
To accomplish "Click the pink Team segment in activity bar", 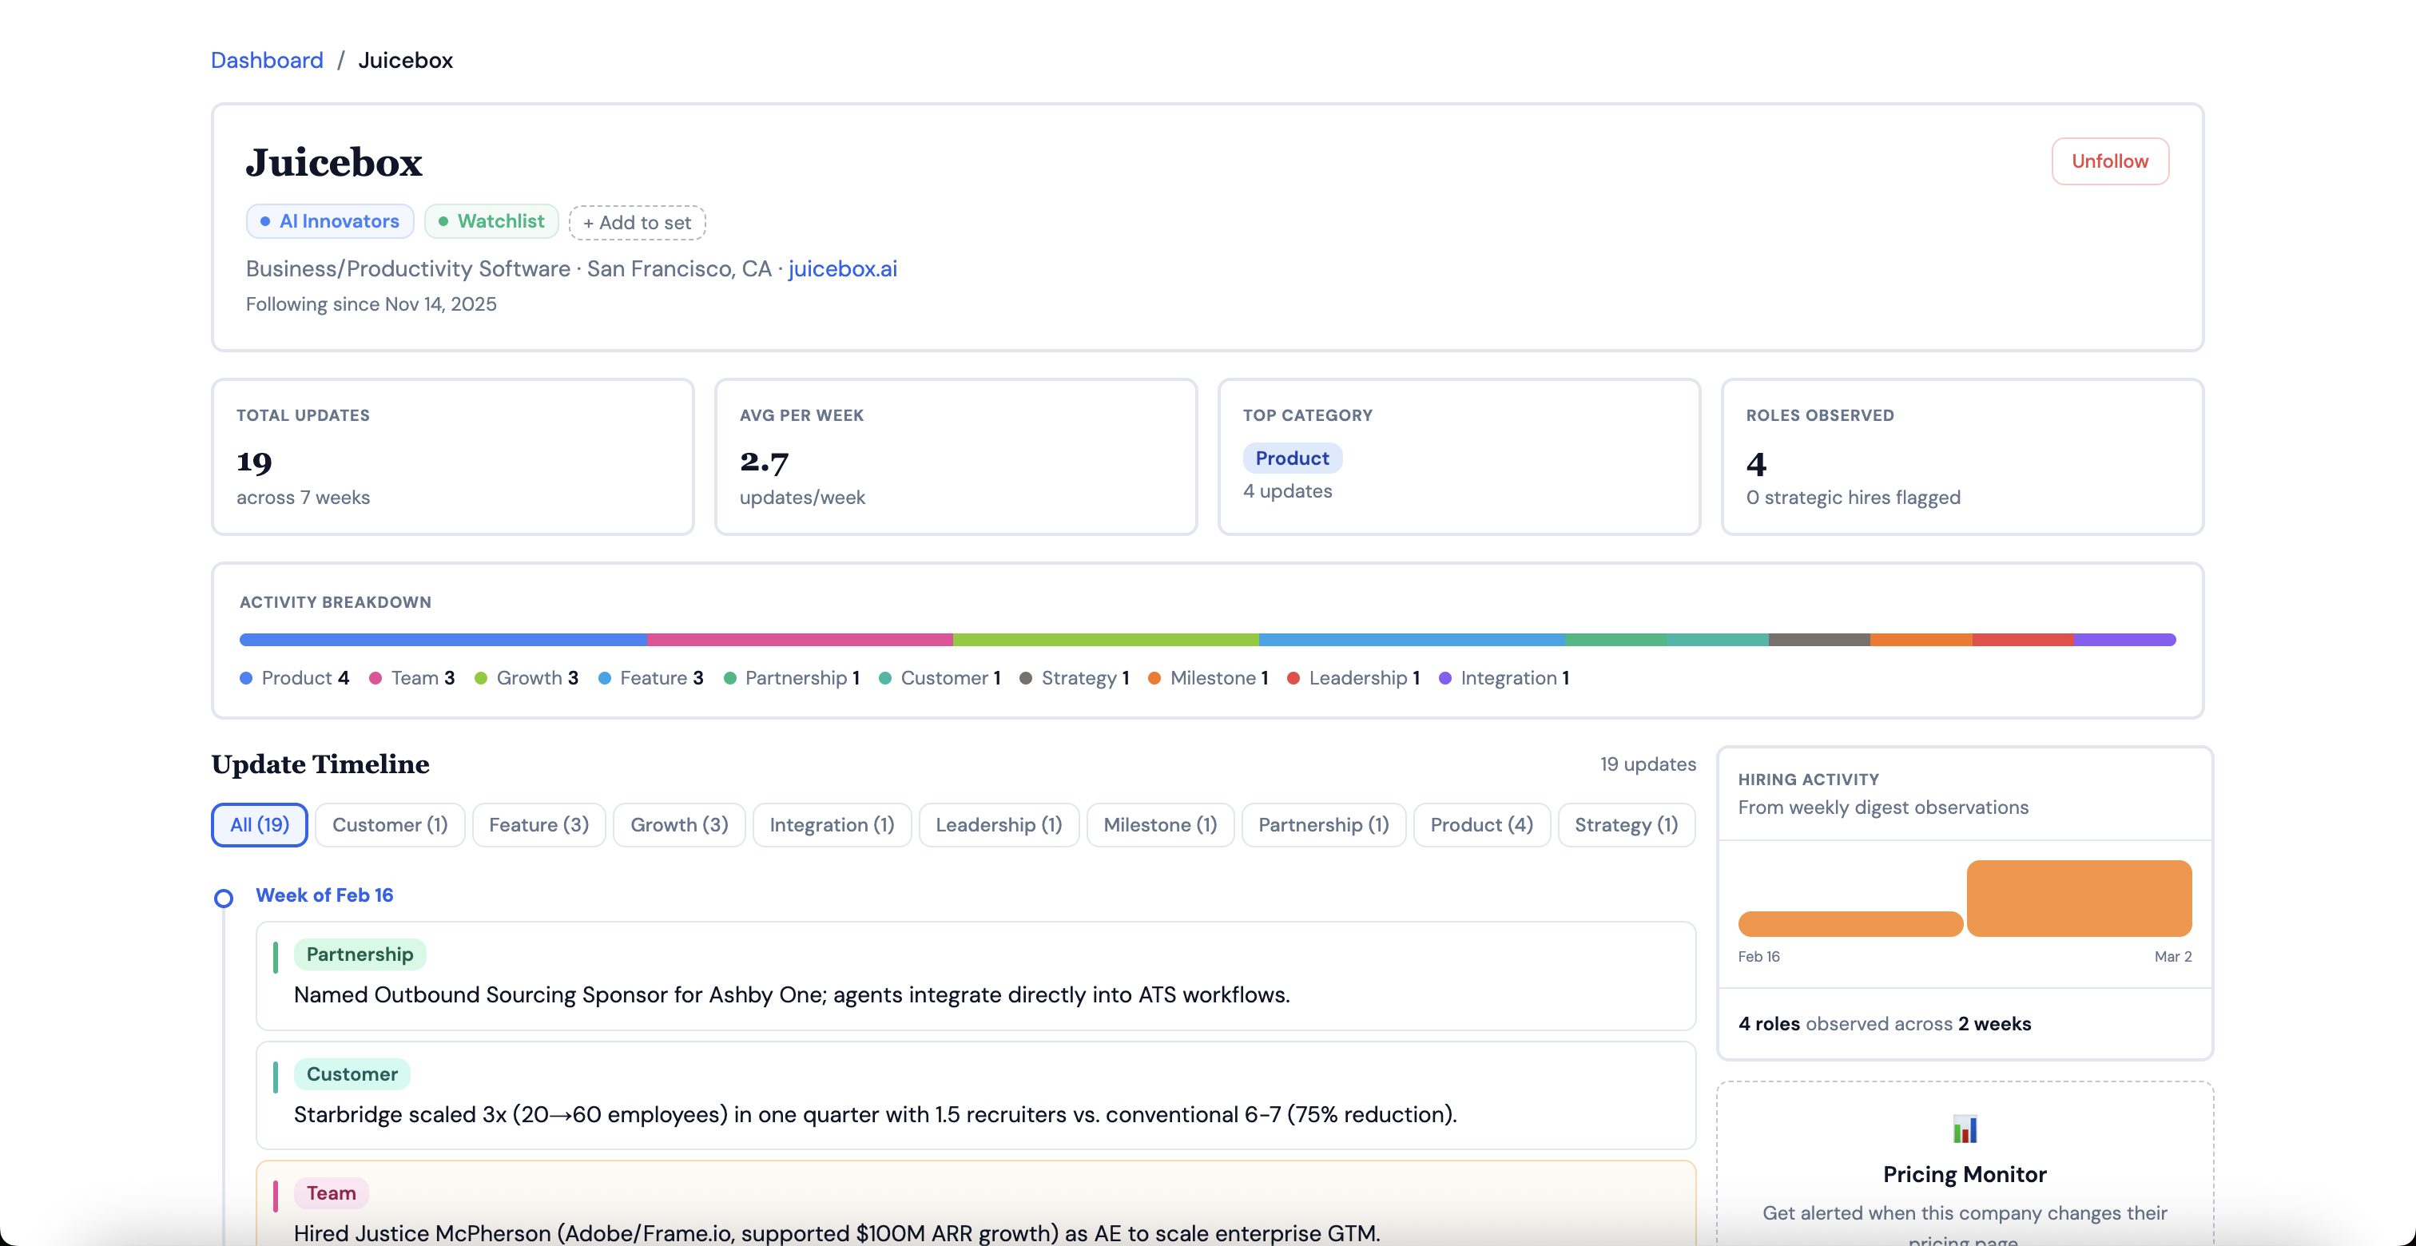I will coord(798,640).
